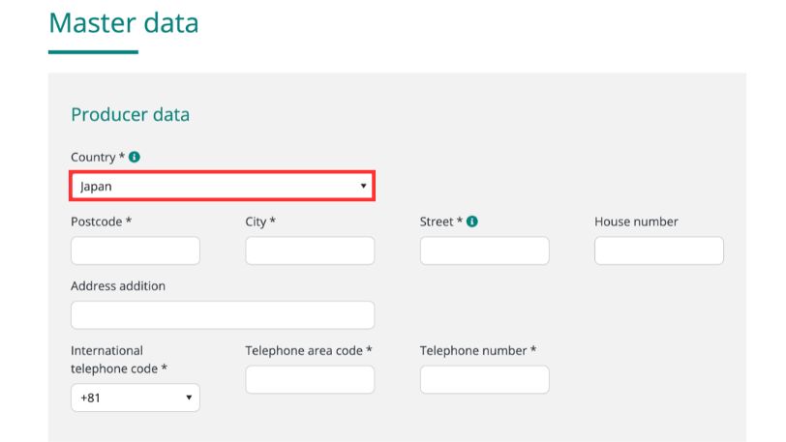
Task: Focus the Postcode input field
Action: click(136, 251)
